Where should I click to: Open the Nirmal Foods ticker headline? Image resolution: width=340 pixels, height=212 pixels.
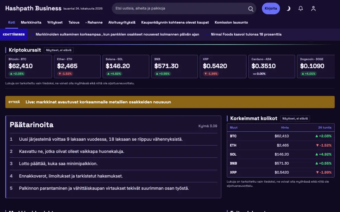tap(246, 34)
